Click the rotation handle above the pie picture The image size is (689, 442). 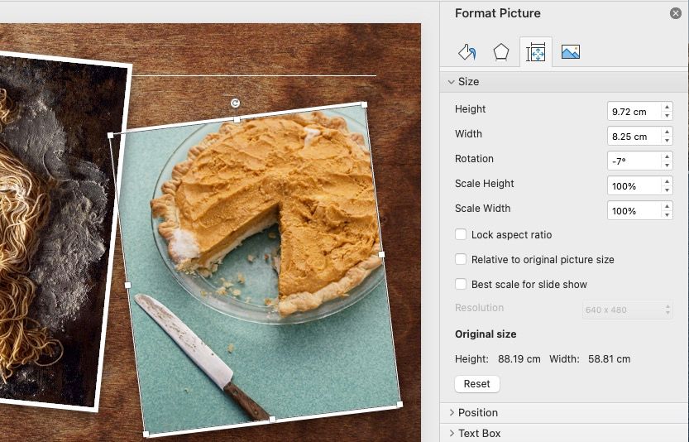pyautogui.click(x=235, y=103)
